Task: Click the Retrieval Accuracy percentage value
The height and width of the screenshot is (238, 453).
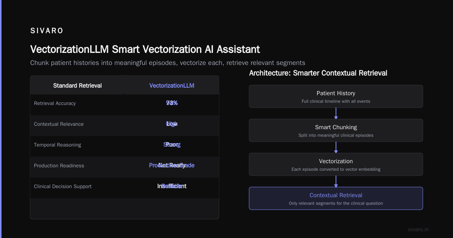Action: coord(172,103)
